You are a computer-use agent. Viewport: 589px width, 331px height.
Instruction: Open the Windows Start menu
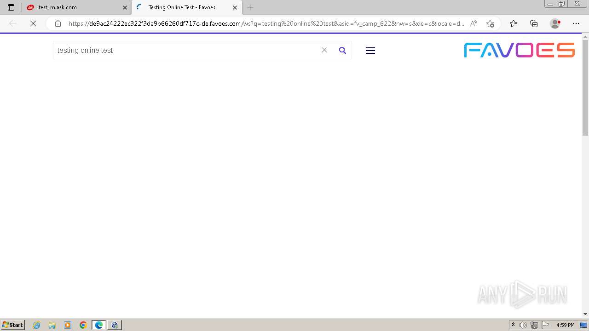[13, 325]
